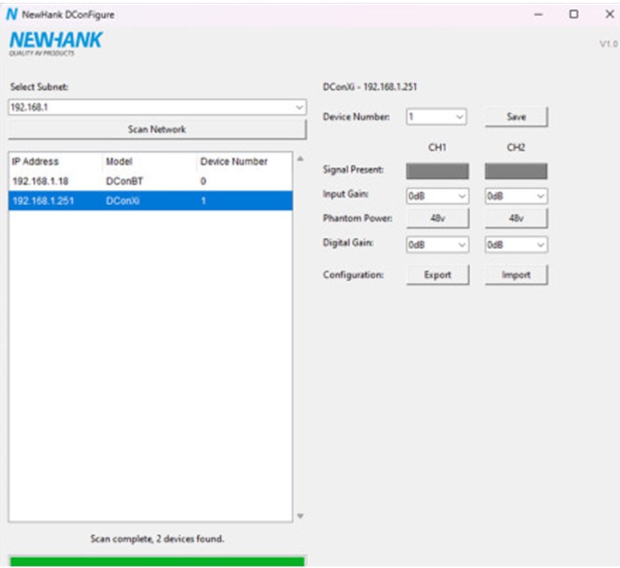The height and width of the screenshot is (568, 620).
Task: Toggle CH2 48v phantom power
Action: pos(516,218)
